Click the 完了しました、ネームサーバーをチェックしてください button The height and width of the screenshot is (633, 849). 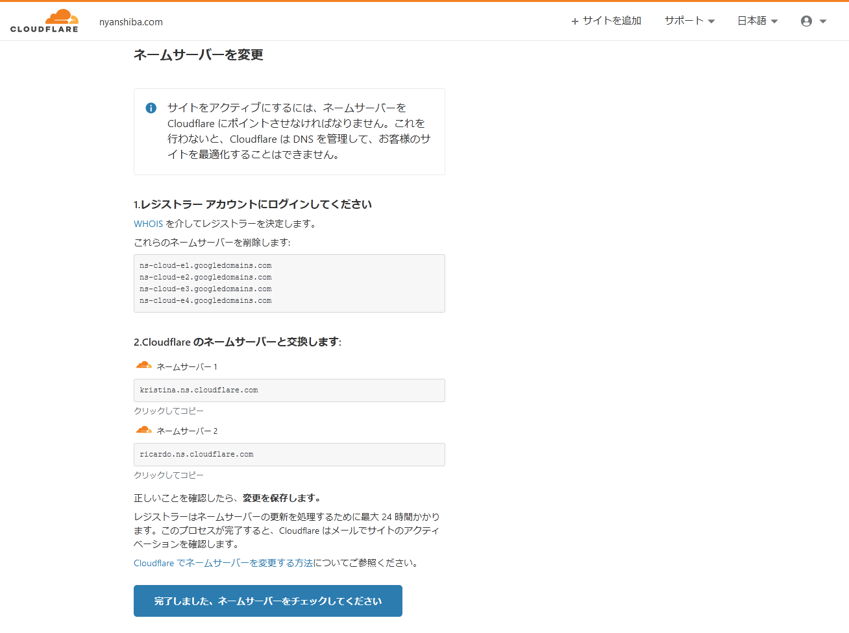pos(267,601)
